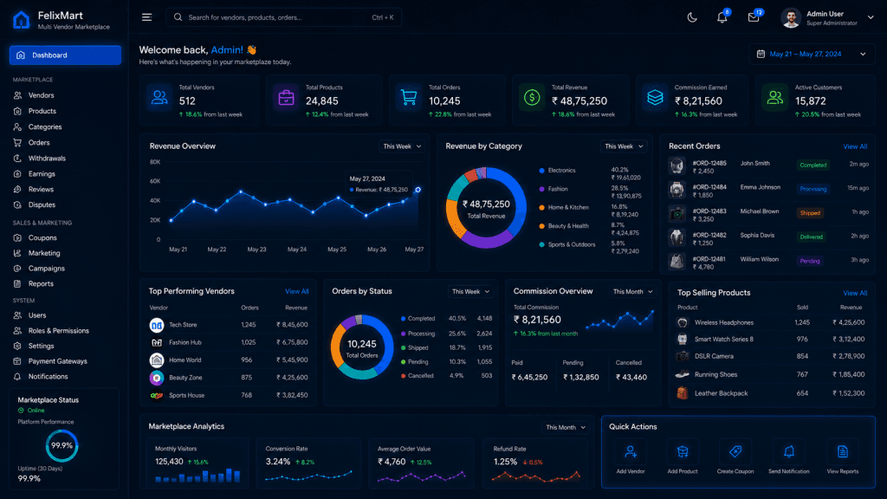Click the Tech Store vendor logo
The height and width of the screenshot is (499, 887).
(x=157, y=326)
